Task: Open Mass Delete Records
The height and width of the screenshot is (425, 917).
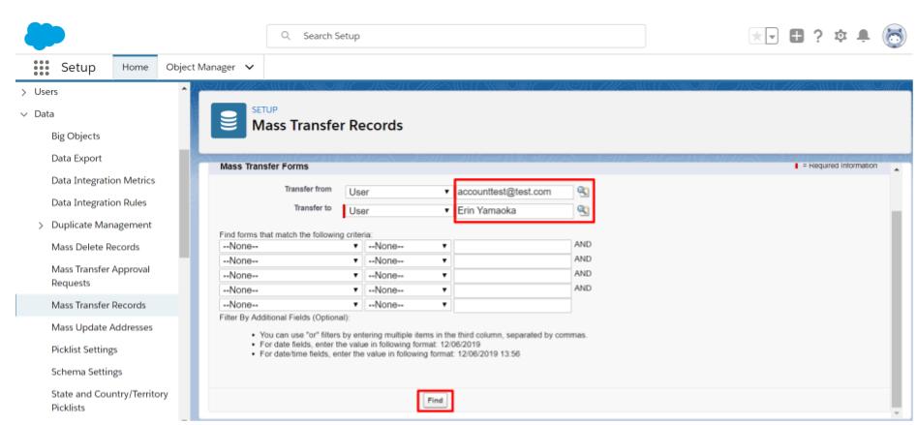Action: 95,247
